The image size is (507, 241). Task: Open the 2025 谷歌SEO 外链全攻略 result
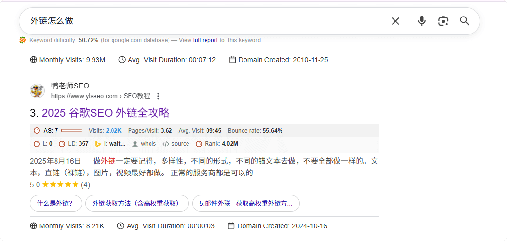(106, 113)
